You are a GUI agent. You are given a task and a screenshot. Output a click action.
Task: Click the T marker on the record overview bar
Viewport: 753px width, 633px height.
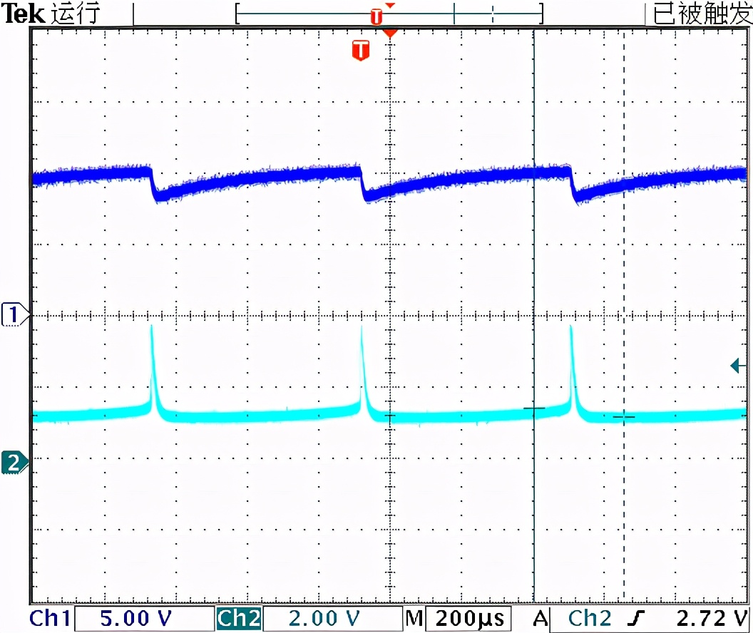[x=376, y=17]
